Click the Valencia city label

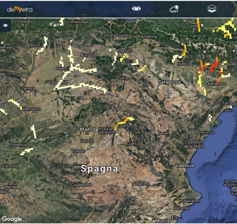pos(184,165)
